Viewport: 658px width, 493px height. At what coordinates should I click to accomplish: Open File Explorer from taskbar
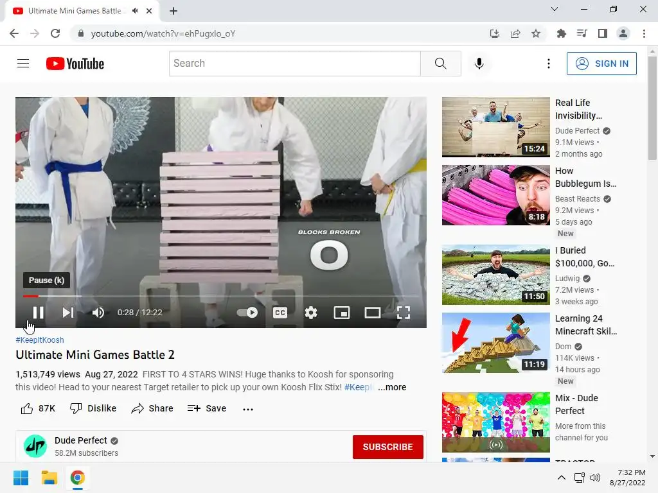click(49, 478)
